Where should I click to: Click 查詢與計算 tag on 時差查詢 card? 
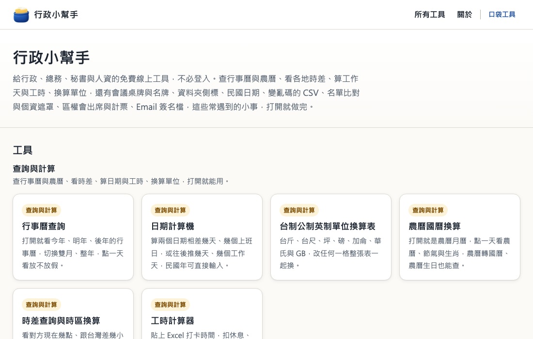point(42,305)
